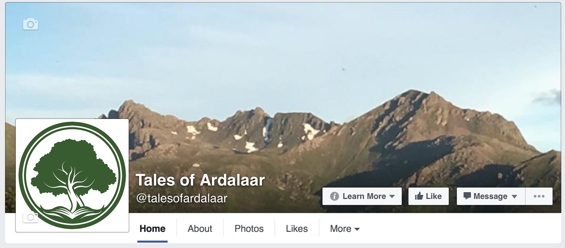Expand the Message button dropdown arrow
This screenshot has width=565, height=248.
514,197
